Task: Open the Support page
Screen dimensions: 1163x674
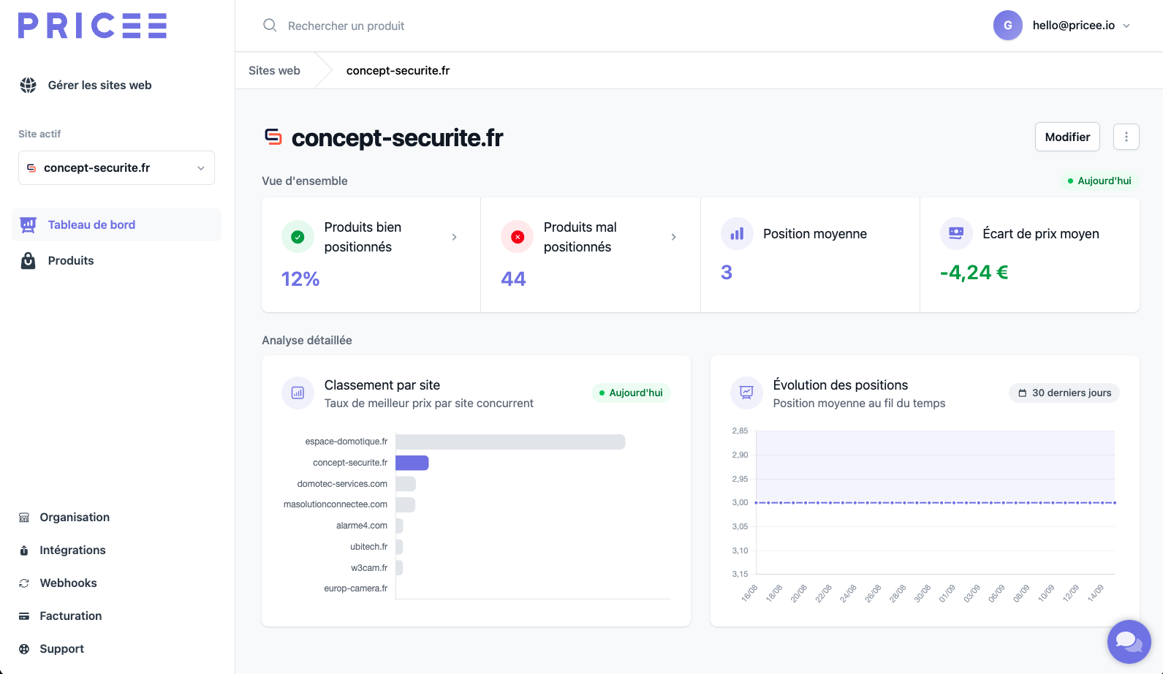Action: click(61, 649)
